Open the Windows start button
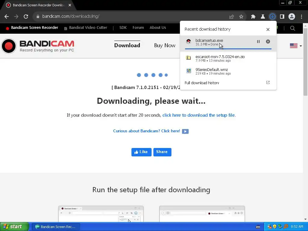The height and width of the screenshot is (231, 308). pos(14,227)
